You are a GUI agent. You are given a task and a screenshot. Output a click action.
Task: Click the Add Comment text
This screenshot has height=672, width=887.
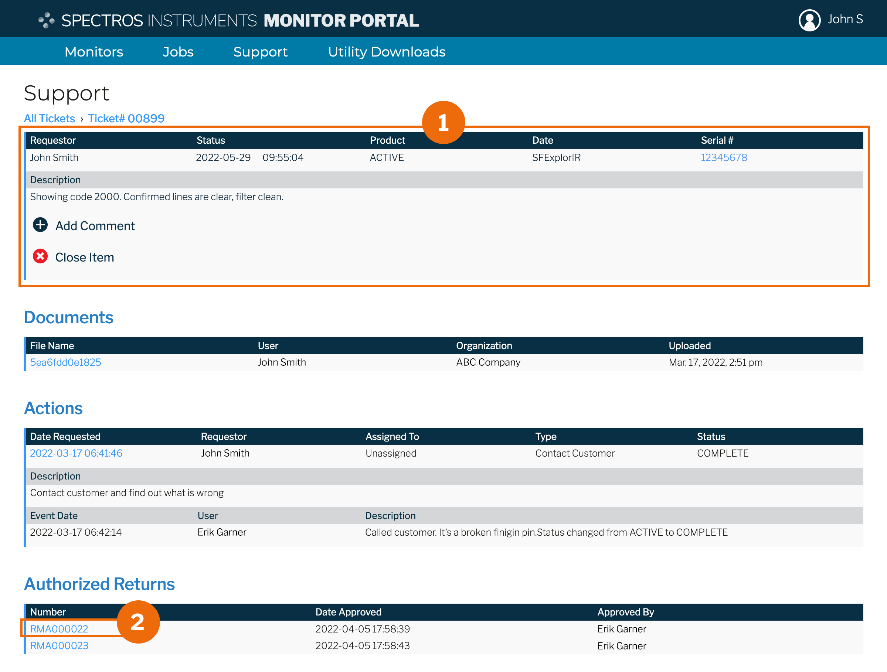click(95, 226)
